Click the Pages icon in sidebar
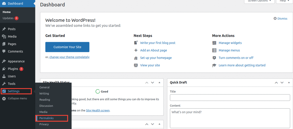Screen dimensions: 293x129 (x=4, y=44)
